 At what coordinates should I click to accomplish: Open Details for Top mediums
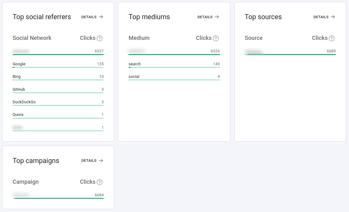(x=205, y=17)
